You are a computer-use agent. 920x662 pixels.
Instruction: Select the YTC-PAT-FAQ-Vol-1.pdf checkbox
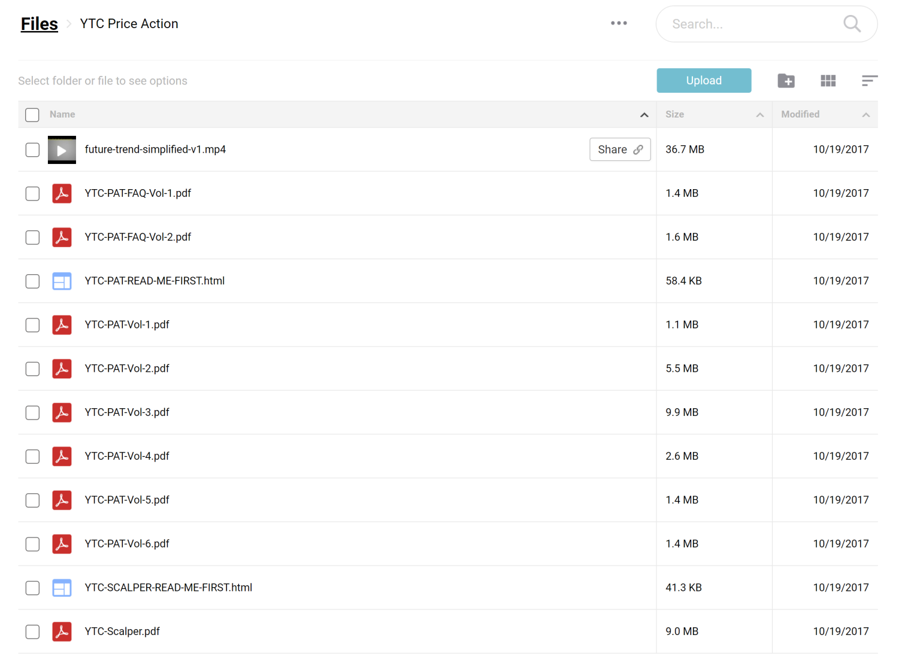coord(32,194)
